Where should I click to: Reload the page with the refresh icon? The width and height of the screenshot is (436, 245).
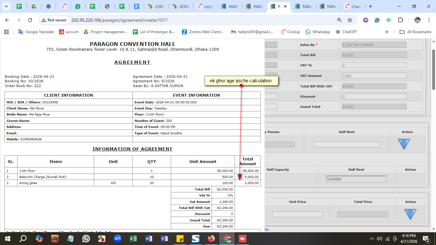click(x=30, y=20)
